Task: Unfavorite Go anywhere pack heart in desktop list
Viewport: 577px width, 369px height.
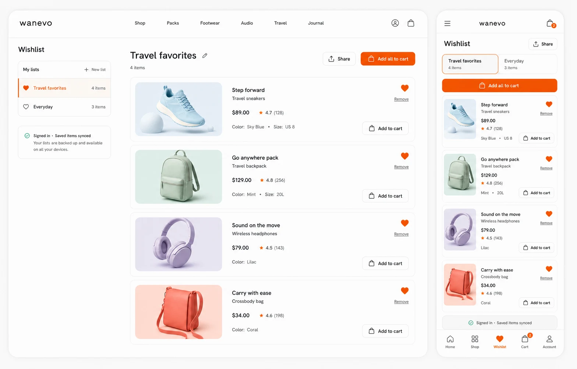Action: pos(405,156)
